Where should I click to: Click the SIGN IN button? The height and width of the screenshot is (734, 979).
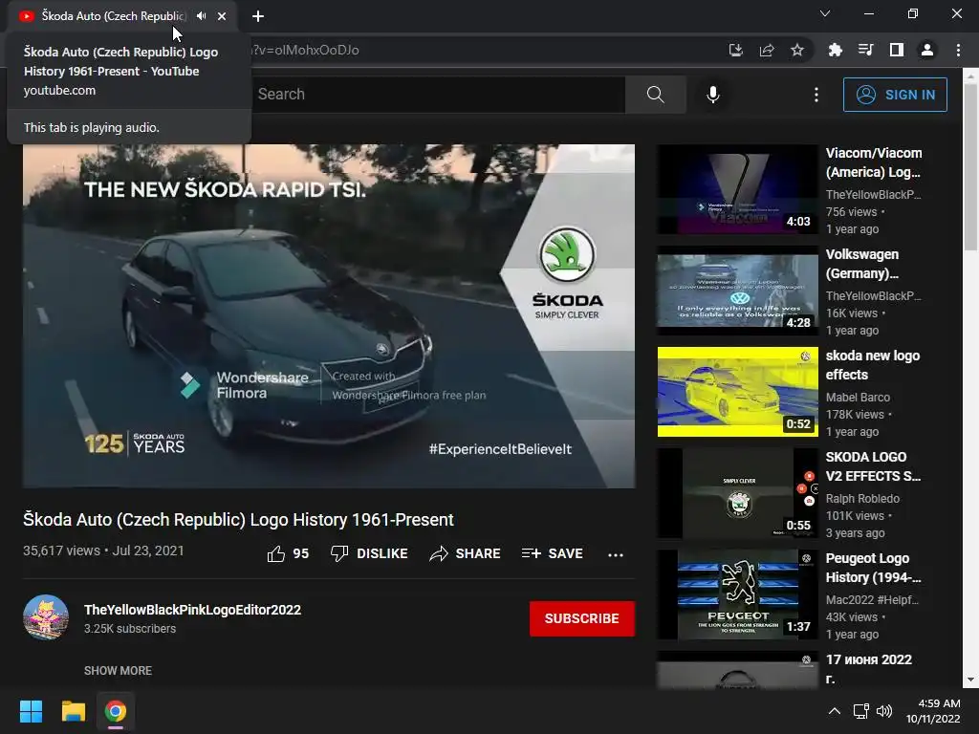pos(895,95)
